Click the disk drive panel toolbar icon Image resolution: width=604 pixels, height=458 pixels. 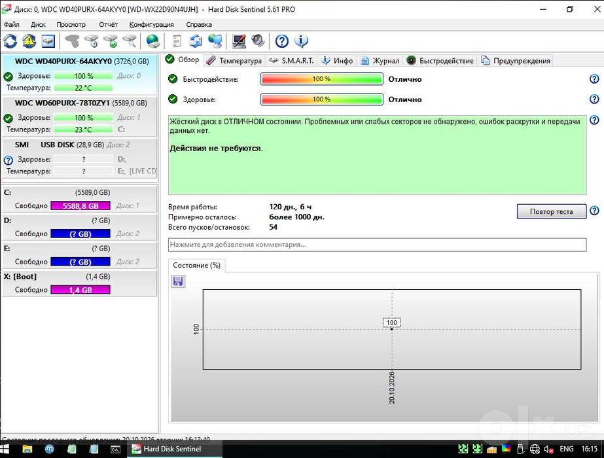point(48,41)
